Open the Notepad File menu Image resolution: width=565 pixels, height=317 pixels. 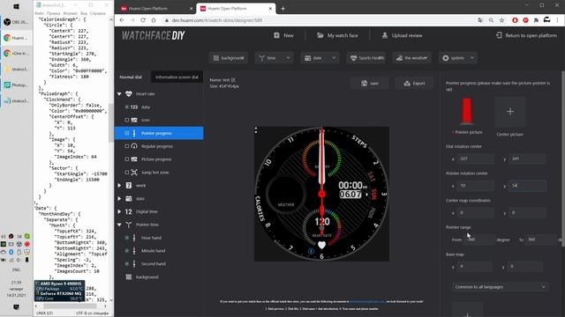[39, 13]
